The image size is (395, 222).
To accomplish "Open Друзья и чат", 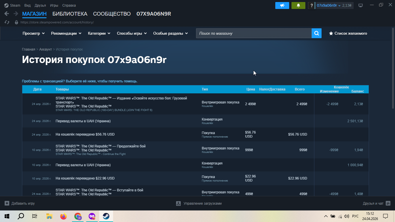I will 376,203.
